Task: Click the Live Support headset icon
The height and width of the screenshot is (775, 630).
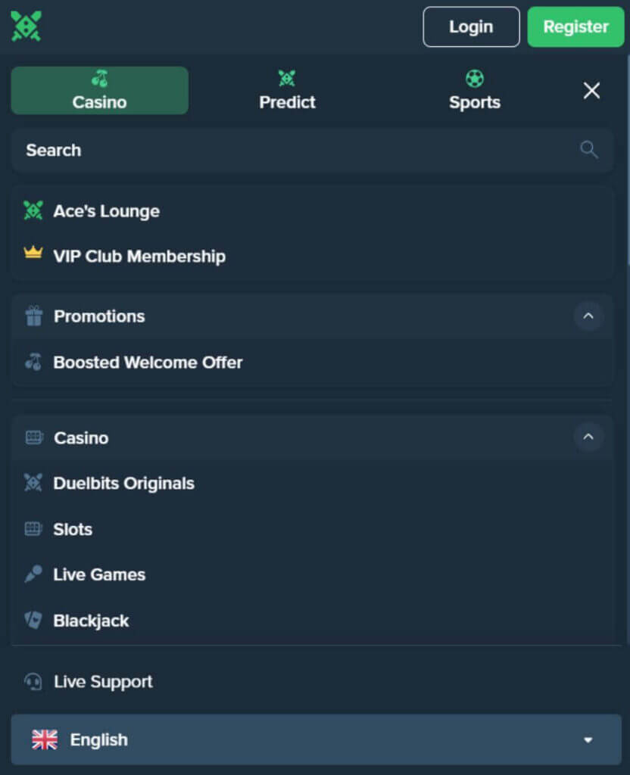Action: tap(33, 682)
